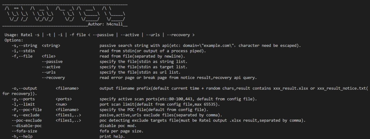Image resolution: width=370 pixels, height=139 pixels.
Task: Click the -e,--exclude option
Action: [25, 115]
